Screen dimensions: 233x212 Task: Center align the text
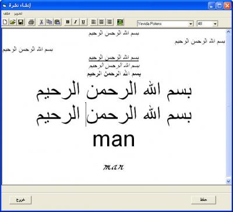[x=101, y=22]
